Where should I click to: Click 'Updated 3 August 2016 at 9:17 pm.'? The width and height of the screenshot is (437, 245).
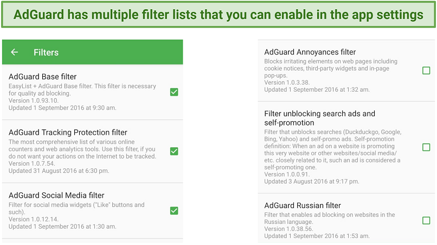click(312, 181)
